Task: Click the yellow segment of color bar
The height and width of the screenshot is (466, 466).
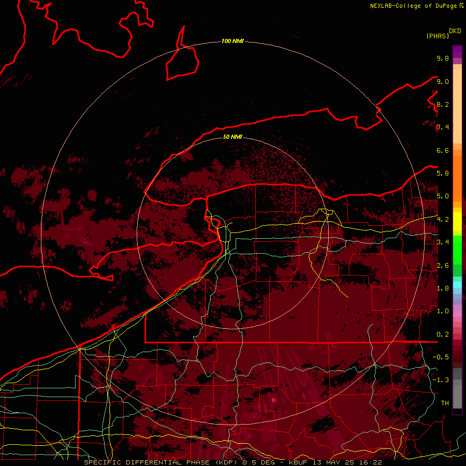Action: [457, 222]
